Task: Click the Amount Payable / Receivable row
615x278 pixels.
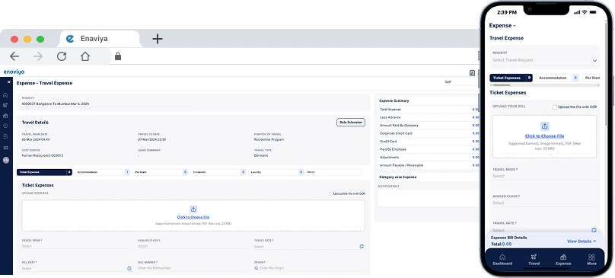Action: [429, 165]
